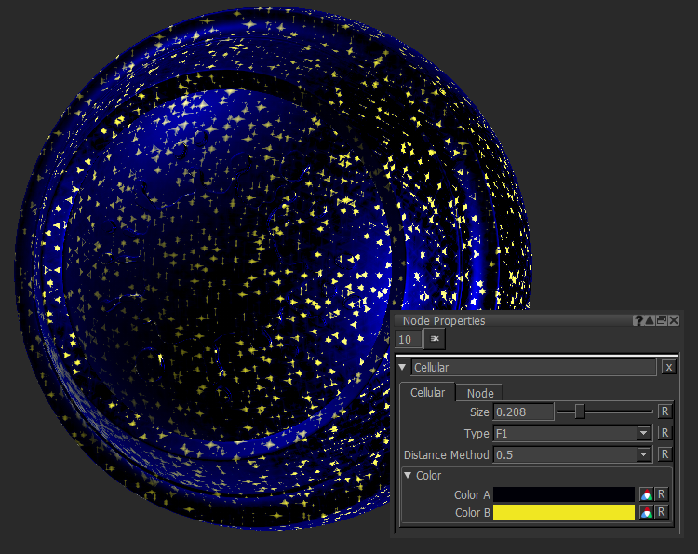
Task: Reset Size value with its R button
Action: click(664, 411)
